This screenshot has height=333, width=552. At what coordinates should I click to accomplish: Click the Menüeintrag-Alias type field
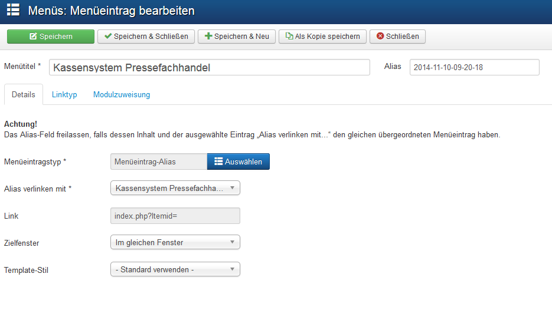tap(159, 161)
